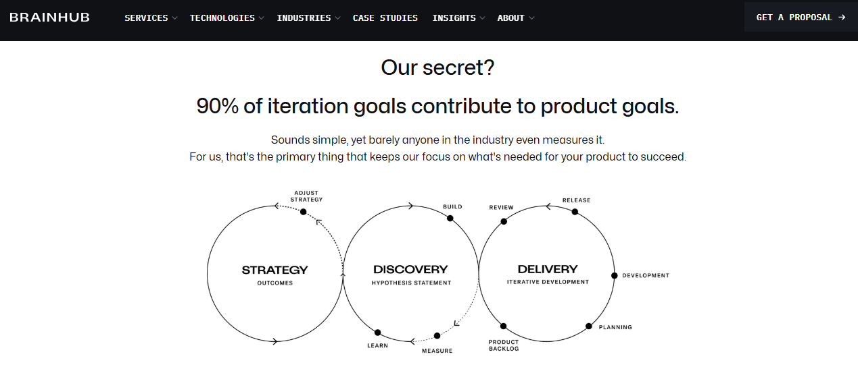The width and height of the screenshot is (858, 375).
Task: Click the Strategy Outcomes circle label
Action: click(x=275, y=275)
